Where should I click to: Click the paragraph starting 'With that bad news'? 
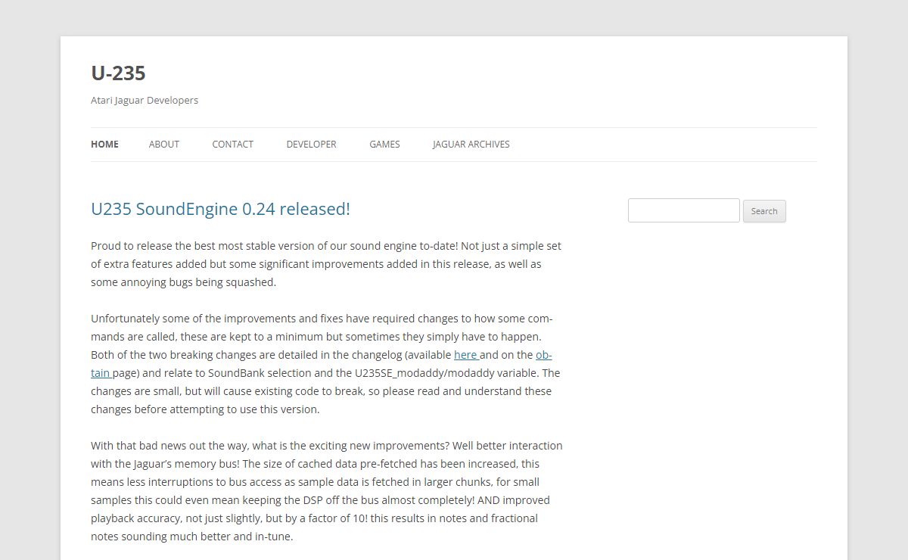click(x=327, y=491)
